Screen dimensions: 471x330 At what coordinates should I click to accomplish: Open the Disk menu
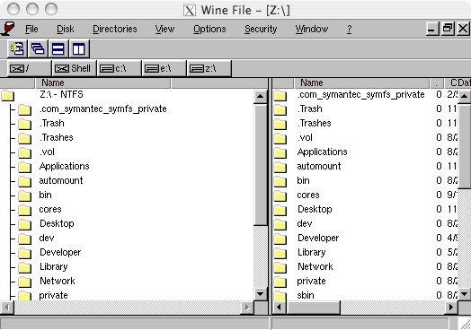click(66, 29)
